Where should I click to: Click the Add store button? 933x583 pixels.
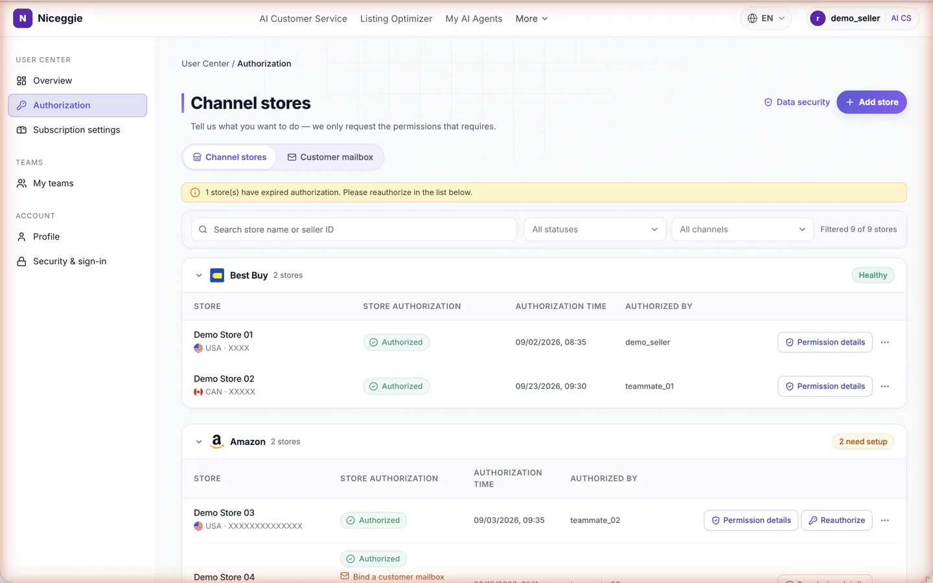(x=871, y=102)
